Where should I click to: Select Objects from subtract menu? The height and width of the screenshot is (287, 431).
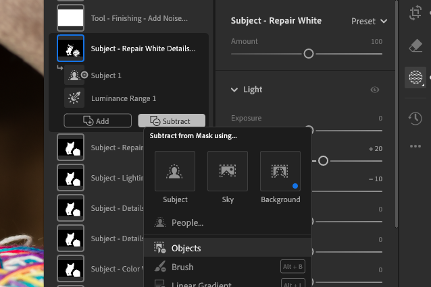pyautogui.click(x=186, y=248)
